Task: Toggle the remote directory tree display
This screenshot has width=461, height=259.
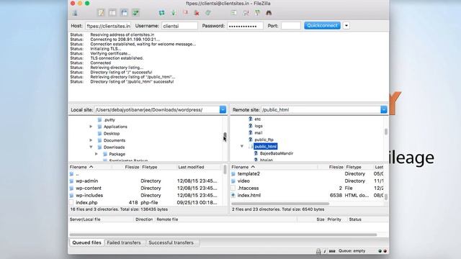Action: pyautogui.click(x=124, y=13)
